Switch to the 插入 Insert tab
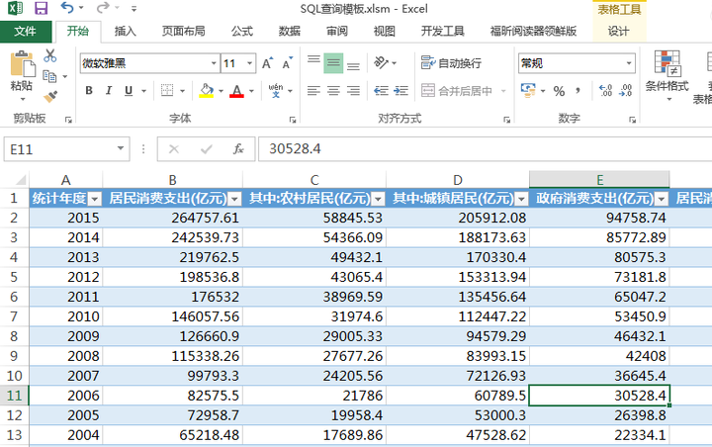Screen dimensions: 712x447 [126, 31]
